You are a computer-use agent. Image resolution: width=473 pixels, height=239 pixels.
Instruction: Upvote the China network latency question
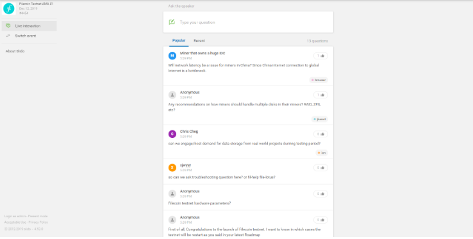tap(320, 56)
